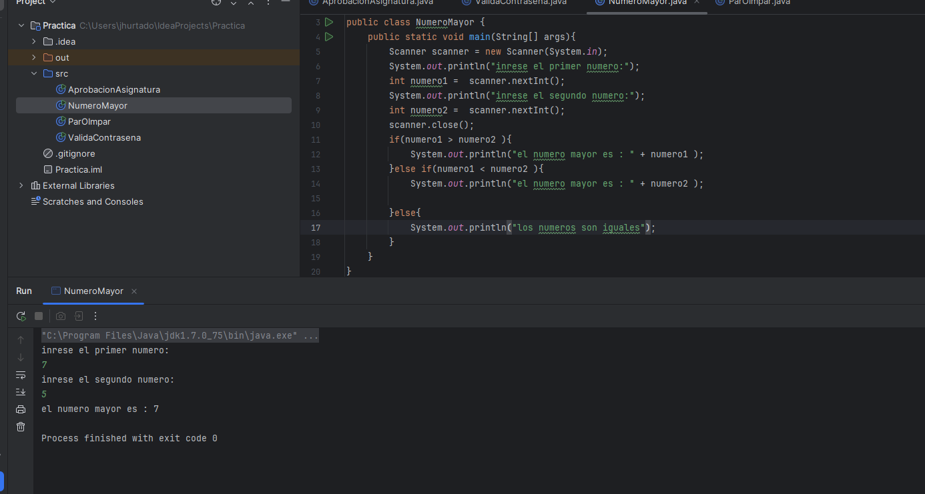
Task: Select the NumeroMayor tab in Run panel
Action: click(x=93, y=291)
